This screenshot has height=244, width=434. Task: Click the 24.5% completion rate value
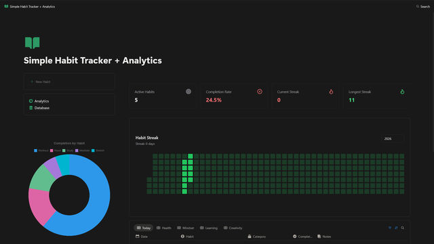coord(214,100)
